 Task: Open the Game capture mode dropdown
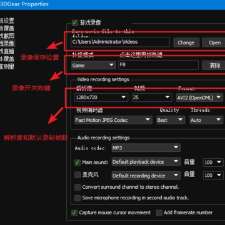(94, 66)
